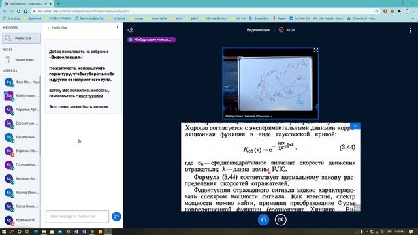Open Public Chat in the messages list

pos(22,39)
